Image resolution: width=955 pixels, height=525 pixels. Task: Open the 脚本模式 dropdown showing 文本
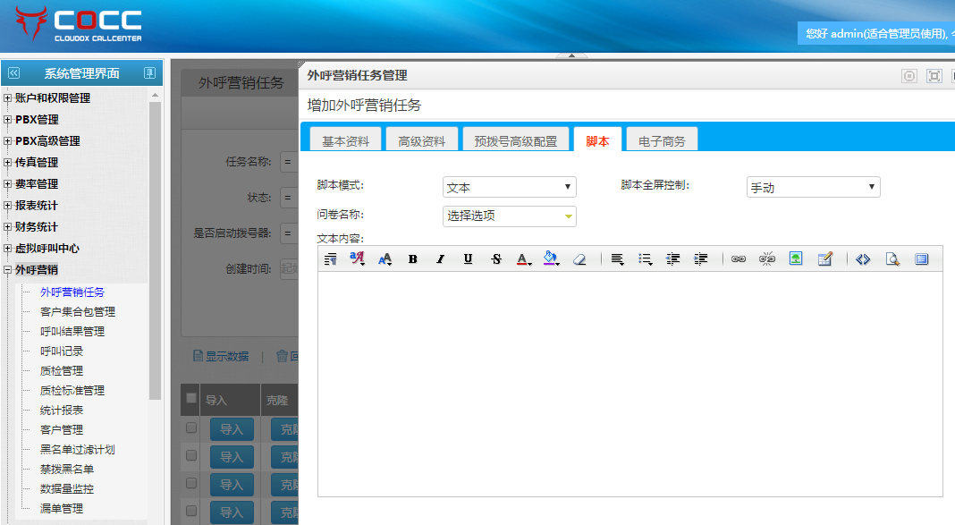(x=510, y=187)
